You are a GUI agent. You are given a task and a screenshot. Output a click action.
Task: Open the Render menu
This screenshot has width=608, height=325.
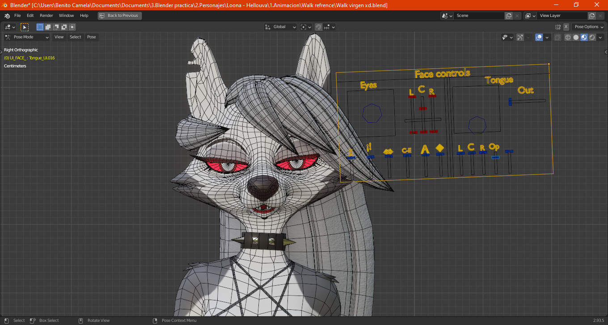(x=46, y=15)
